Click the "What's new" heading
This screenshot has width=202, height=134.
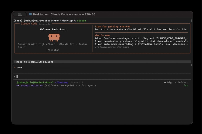click(x=102, y=35)
